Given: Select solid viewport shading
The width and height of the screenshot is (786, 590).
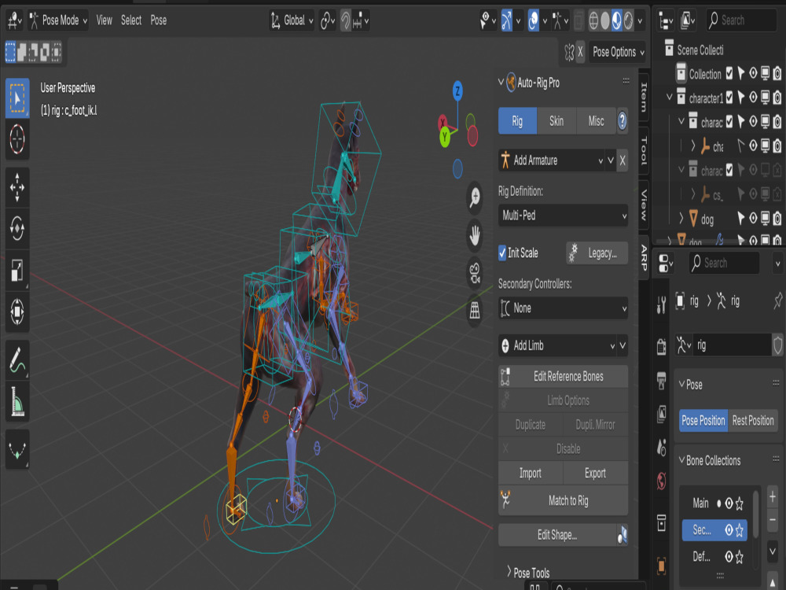Looking at the screenshot, I should pyautogui.click(x=605, y=20).
